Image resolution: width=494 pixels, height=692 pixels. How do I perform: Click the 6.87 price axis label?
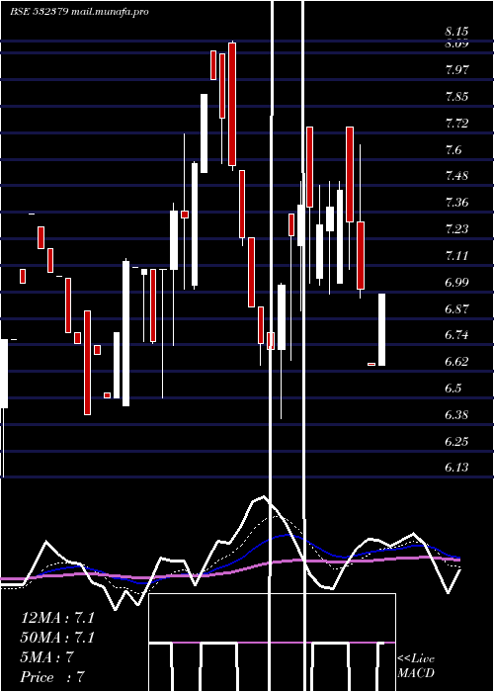pos(456,308)
